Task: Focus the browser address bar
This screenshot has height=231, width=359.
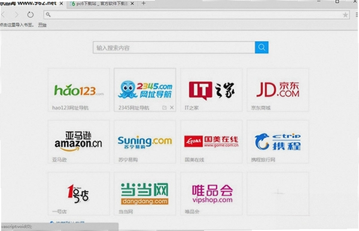Action: 196,15
